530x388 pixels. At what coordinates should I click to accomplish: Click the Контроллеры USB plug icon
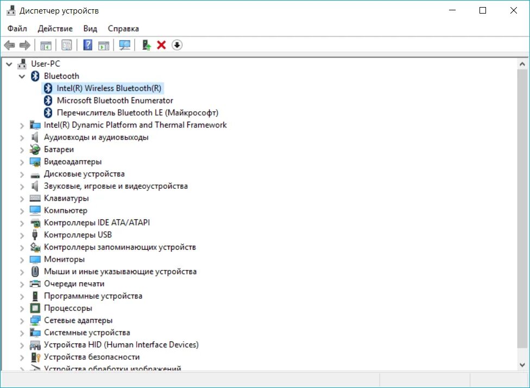pyautogui.click(x=35, y=234)
